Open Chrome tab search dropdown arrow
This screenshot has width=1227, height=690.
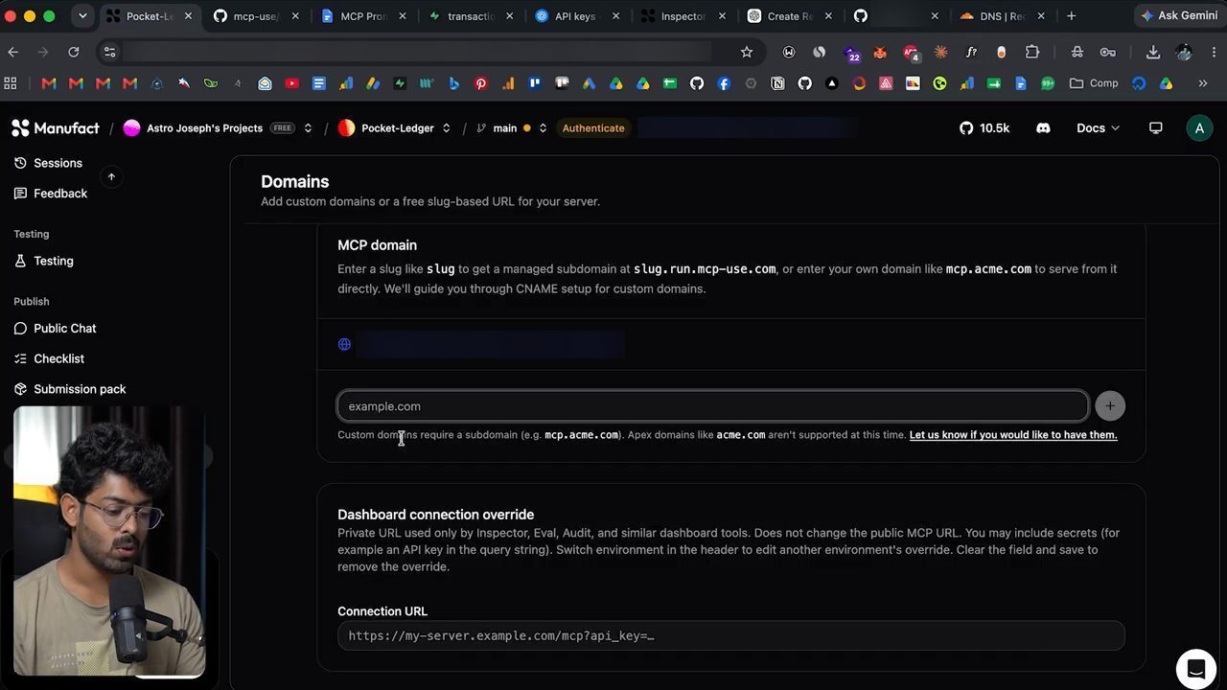(82, 15)
